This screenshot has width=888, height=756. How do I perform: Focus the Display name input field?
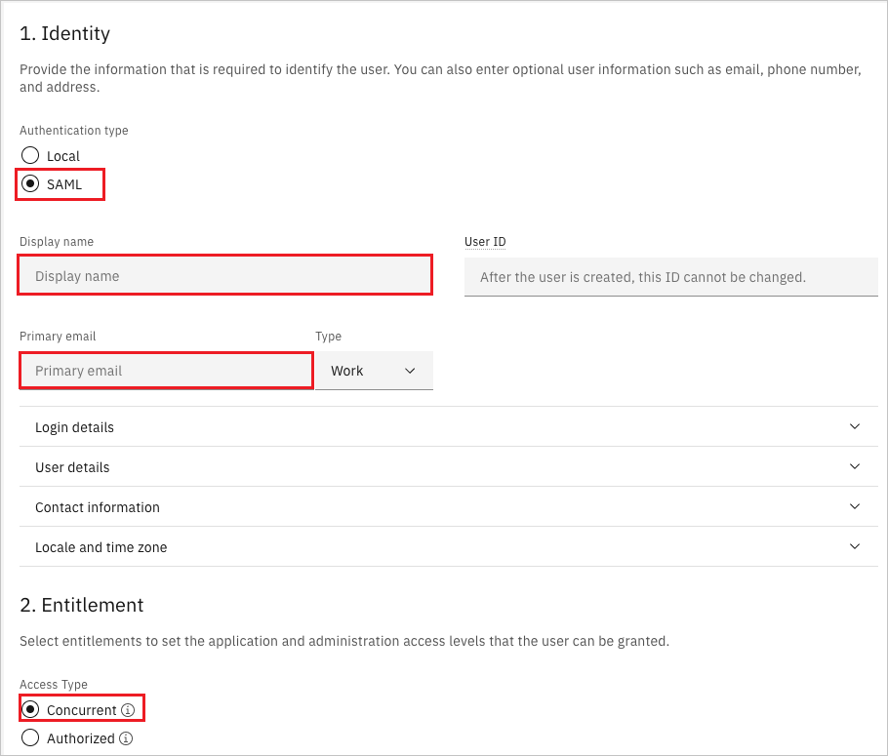[x=225, y=275]
